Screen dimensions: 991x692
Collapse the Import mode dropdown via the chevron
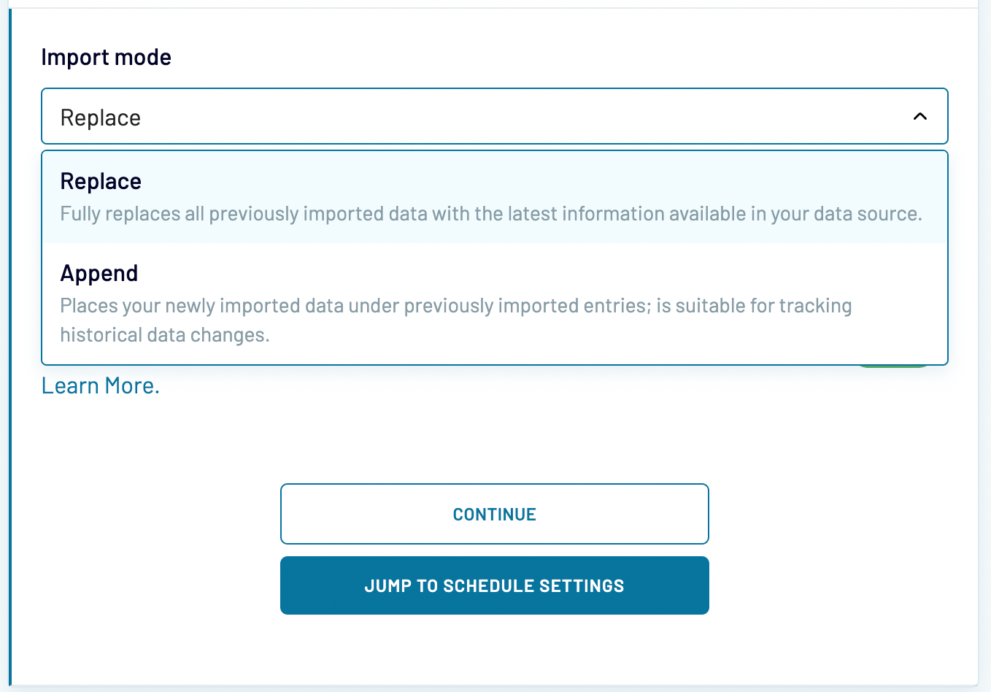(x=920, y=116)
